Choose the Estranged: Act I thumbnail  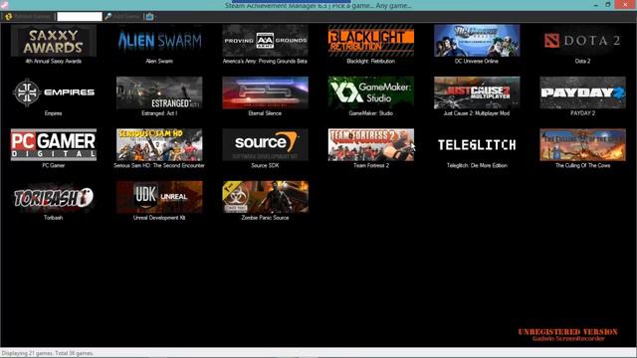coord(159,92)
